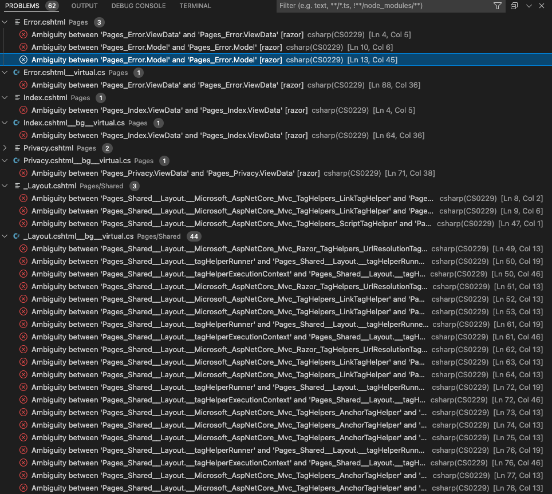Click error icon on the Ln 49, Col 13 row
The height and width of the screenshot is (494, 552).
[23, 249]
